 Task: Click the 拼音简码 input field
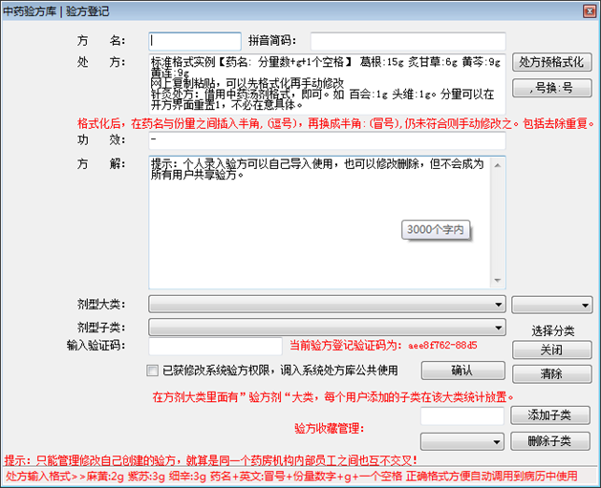(408, 41)
